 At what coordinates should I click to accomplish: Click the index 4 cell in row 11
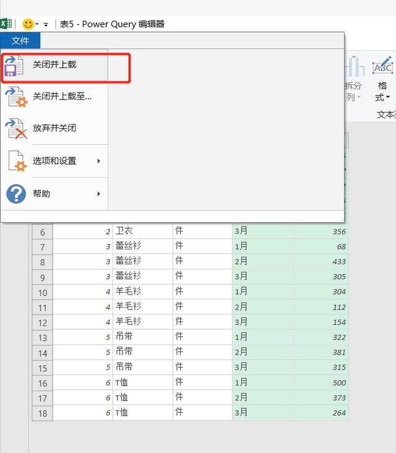click(83, 307)
